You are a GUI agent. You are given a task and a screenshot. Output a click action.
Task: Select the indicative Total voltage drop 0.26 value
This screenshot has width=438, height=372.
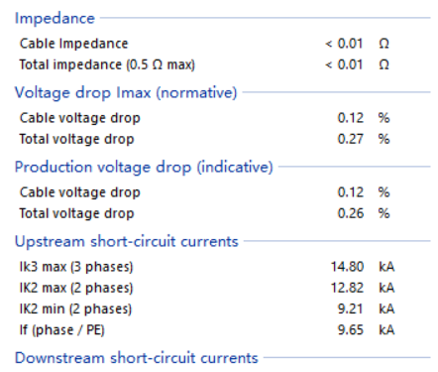(351, 213)
